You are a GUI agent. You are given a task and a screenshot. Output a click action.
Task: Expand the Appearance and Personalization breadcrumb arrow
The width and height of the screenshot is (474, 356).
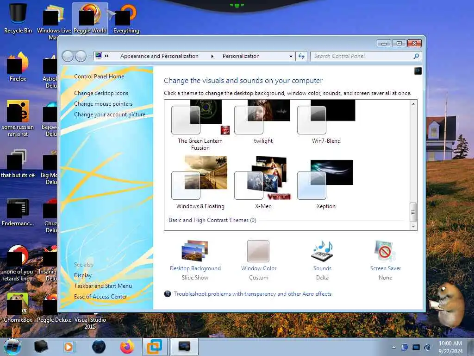[212, 56]
